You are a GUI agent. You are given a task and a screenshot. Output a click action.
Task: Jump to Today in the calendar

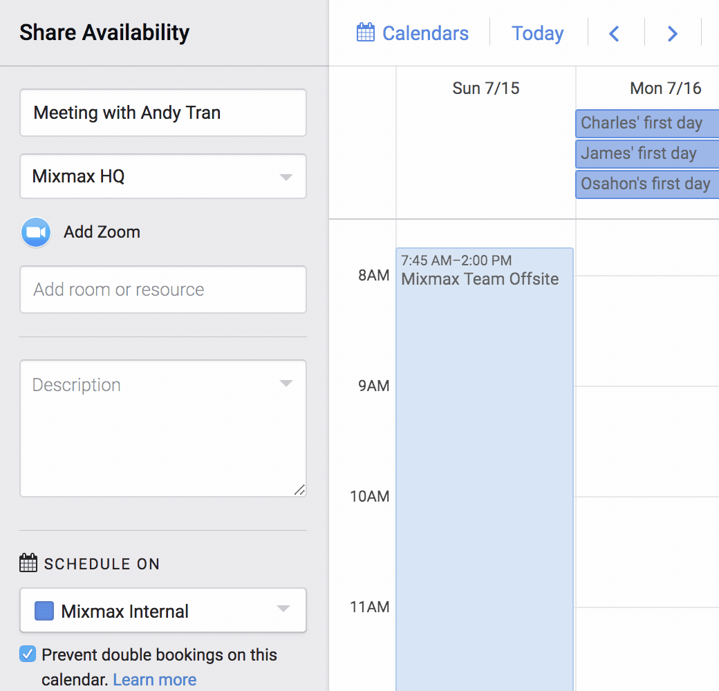click(x=537, y=33)
